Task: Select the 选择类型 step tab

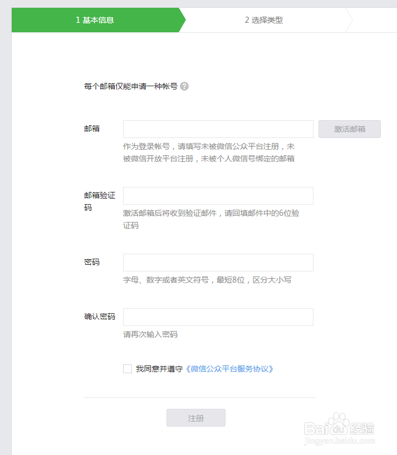Action: tap(264, 20)
